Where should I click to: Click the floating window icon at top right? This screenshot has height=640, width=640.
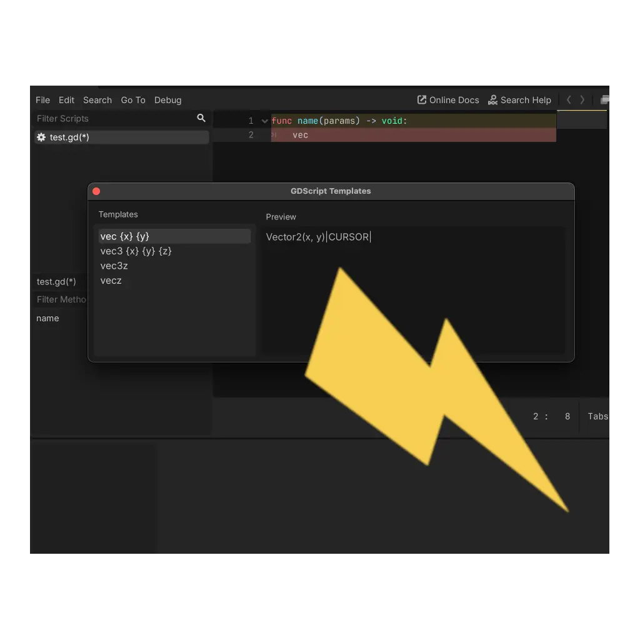[604, 100]
